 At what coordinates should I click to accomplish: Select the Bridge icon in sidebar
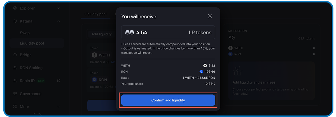[15, 55]
